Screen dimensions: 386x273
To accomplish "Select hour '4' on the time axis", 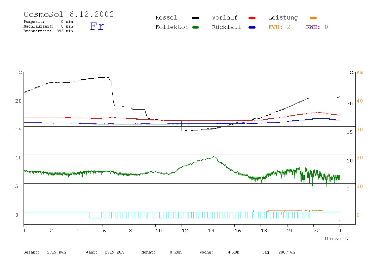I will click(78, 231).
